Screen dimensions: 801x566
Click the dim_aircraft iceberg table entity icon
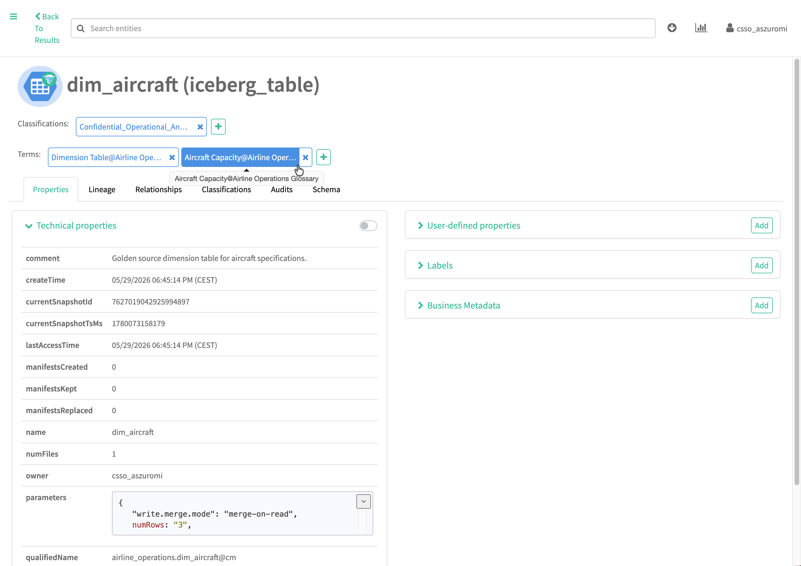[x=40, y=86]
